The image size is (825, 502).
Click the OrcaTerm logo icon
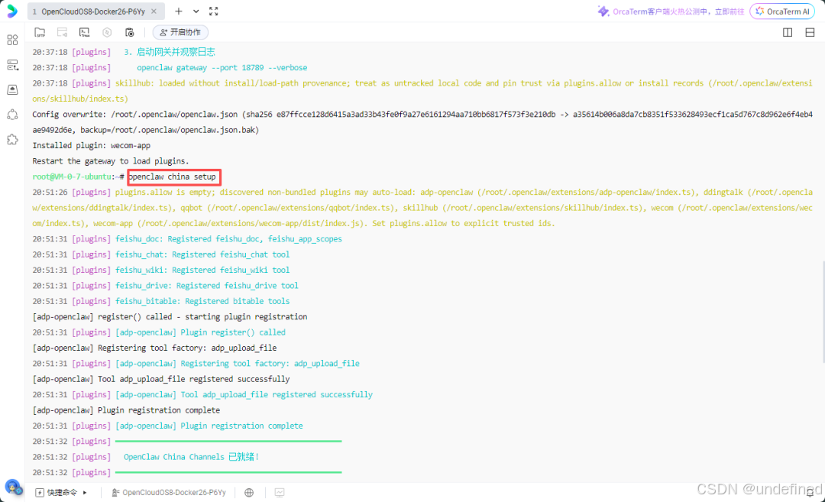click(x=12, y=11)
